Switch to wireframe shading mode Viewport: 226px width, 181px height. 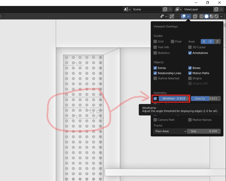[x=202, y=16]
